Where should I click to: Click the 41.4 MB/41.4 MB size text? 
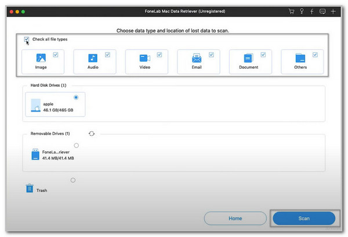[x=58, y=158]
